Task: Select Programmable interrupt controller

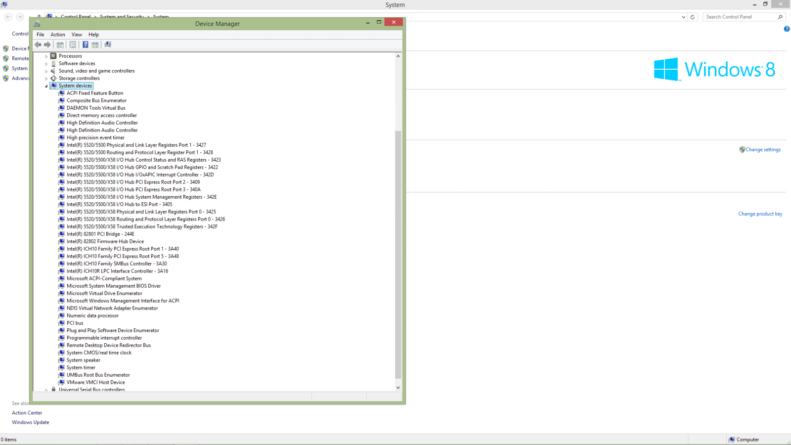Action: coord(104,338)
